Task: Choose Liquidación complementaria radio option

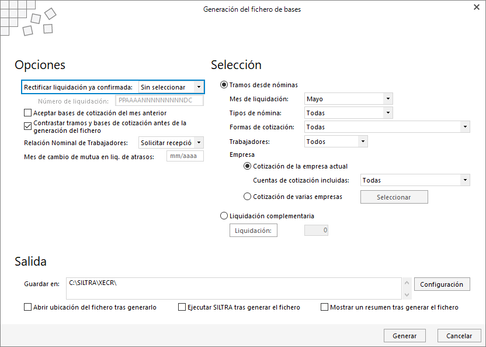Action: 224,216
